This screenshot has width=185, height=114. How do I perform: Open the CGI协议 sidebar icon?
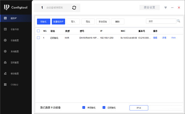pyautogui.click(x=5, y=85)
